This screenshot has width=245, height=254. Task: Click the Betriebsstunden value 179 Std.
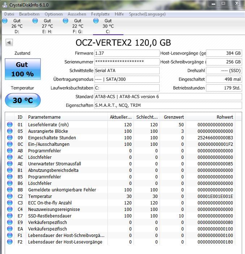tap(224, 88)
